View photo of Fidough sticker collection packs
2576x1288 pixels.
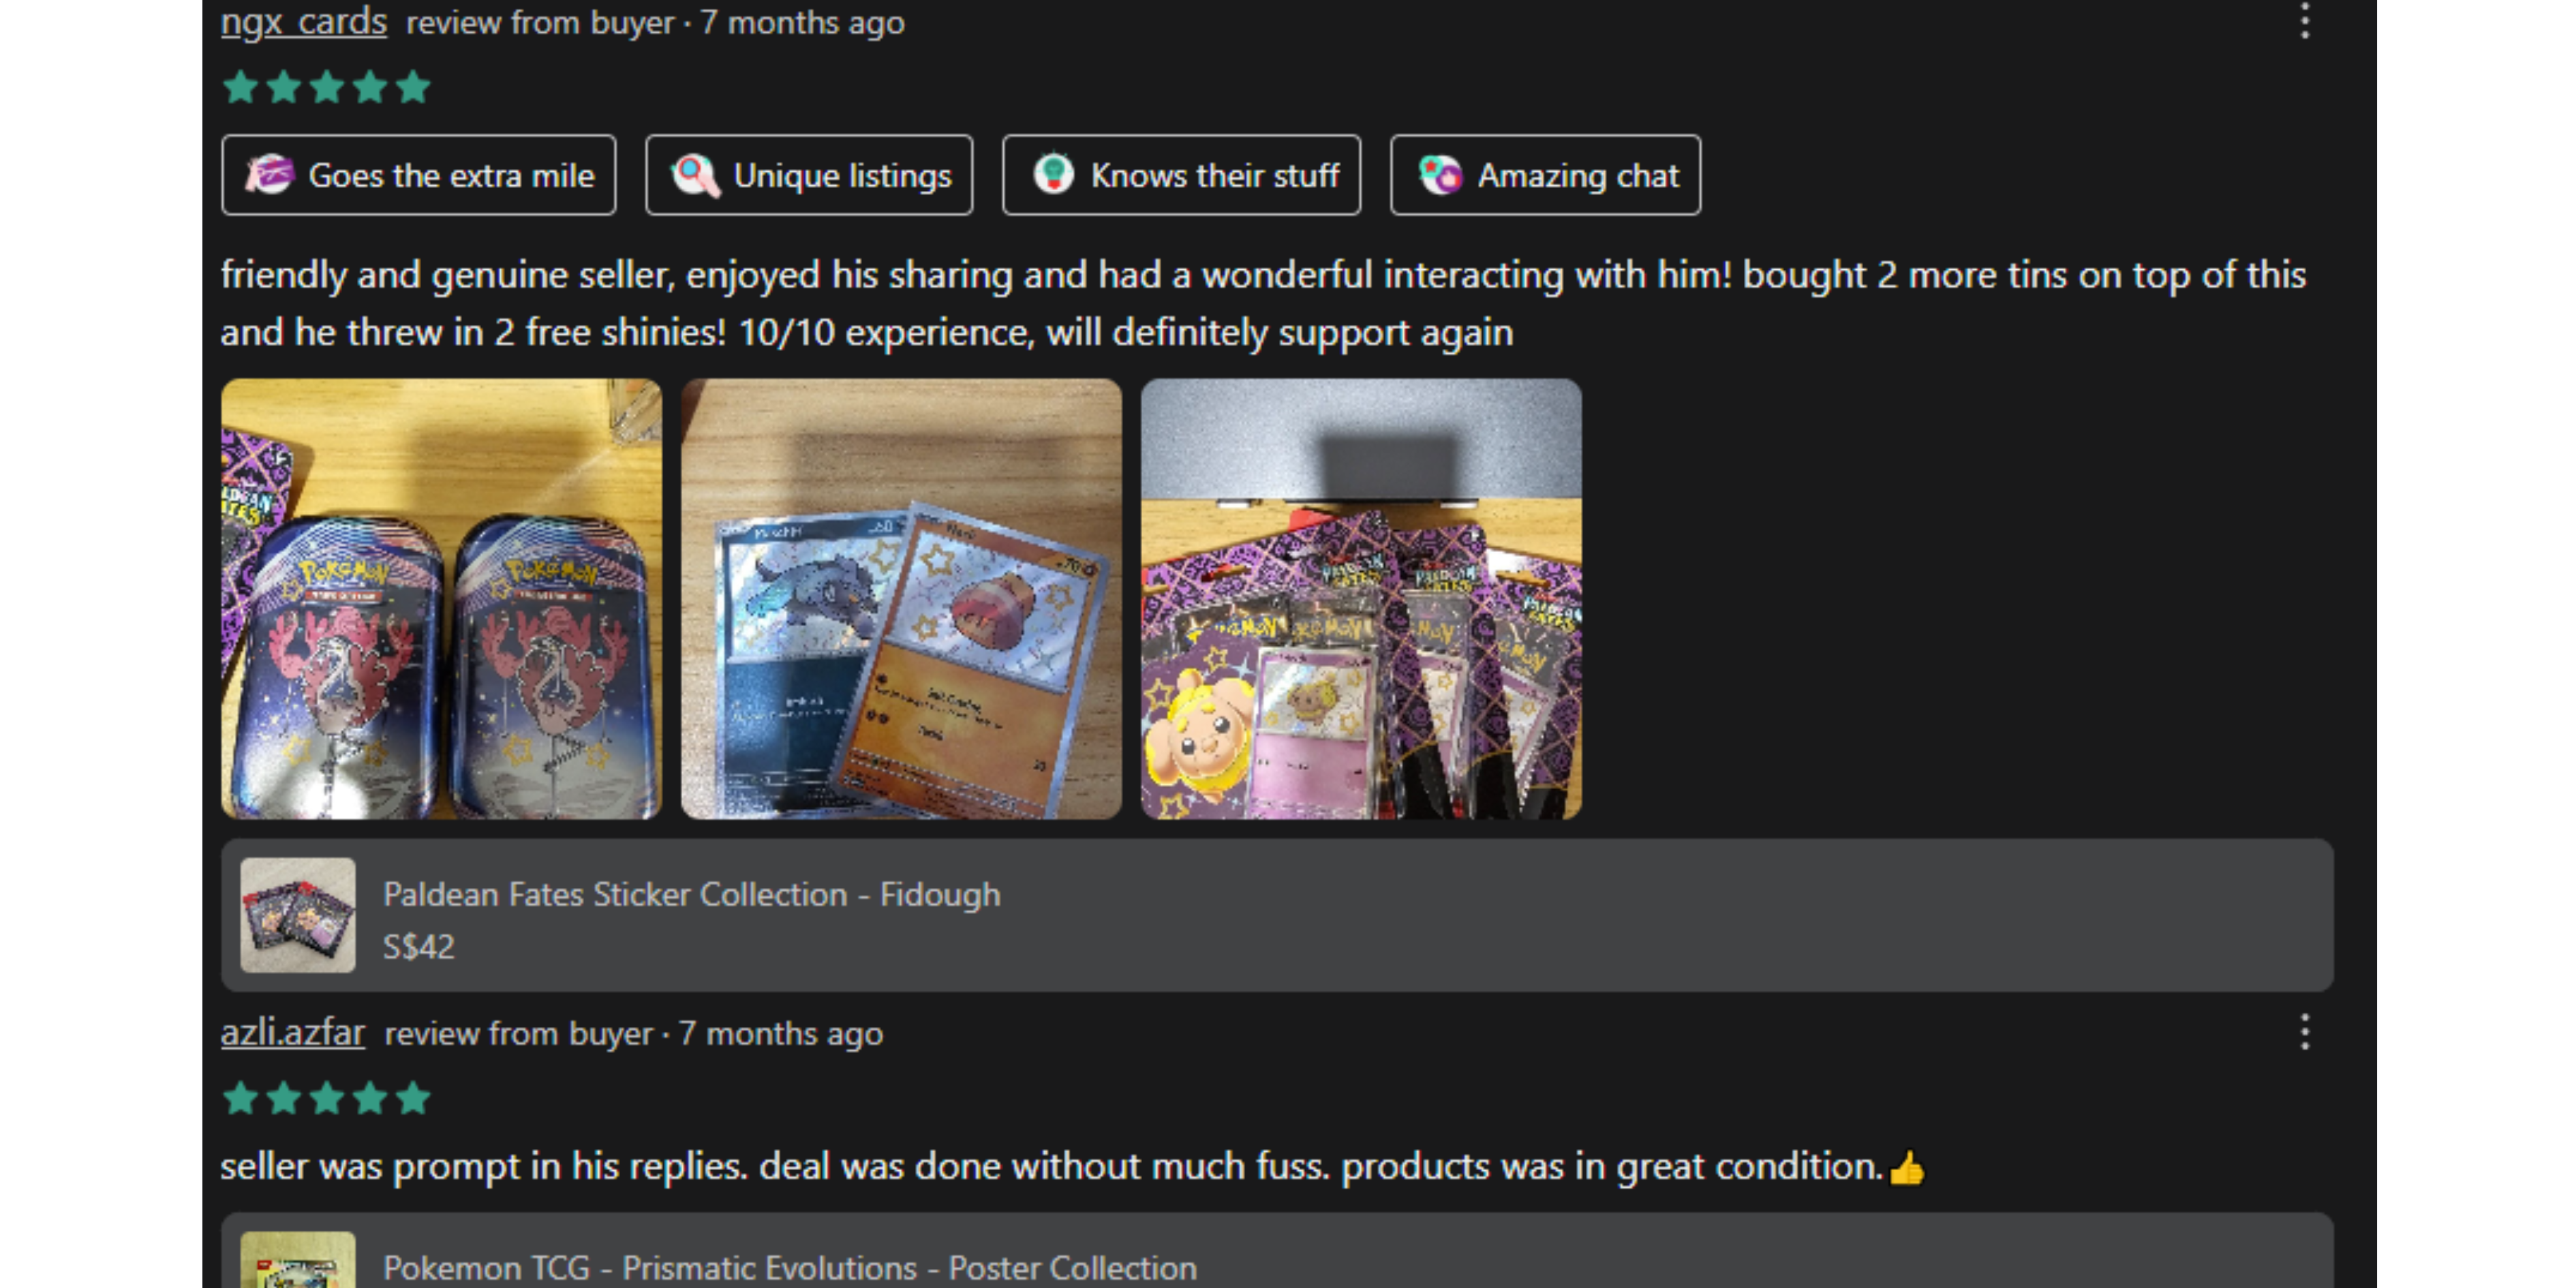coord(1361,599)
